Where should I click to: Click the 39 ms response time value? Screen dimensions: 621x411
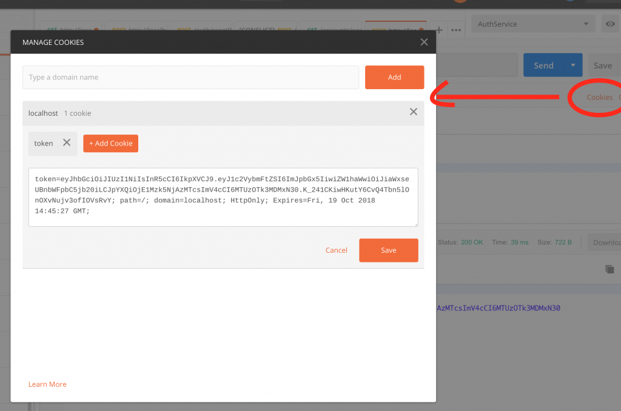coord(520,242)
